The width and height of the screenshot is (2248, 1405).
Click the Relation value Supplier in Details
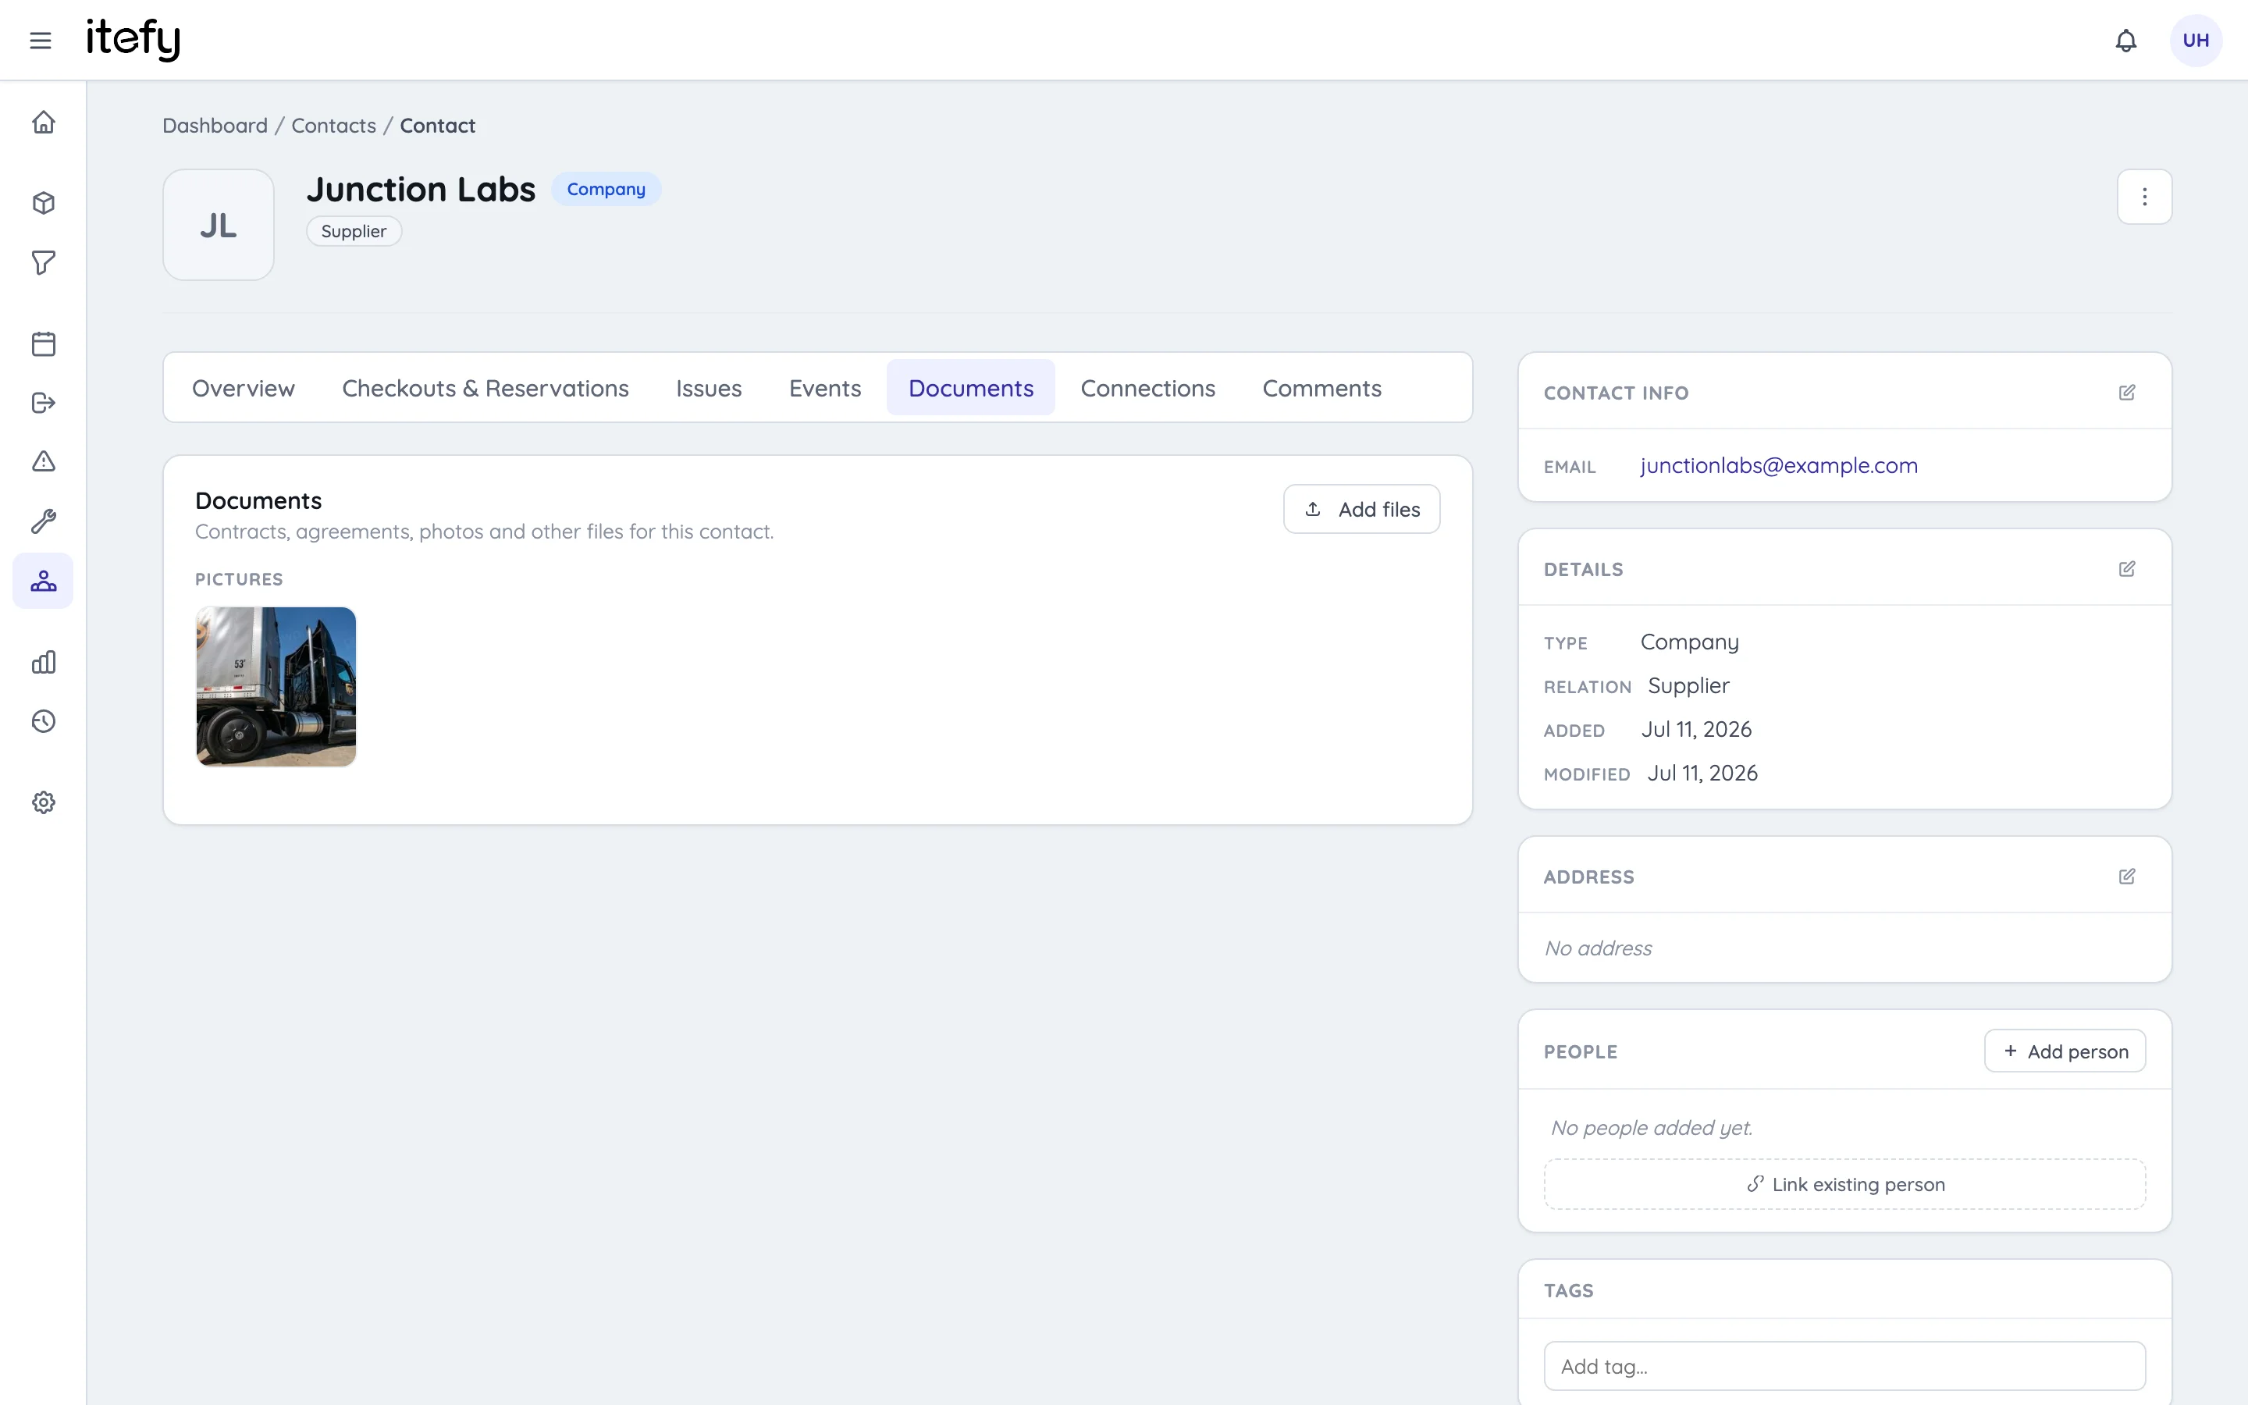pyautogui.click(x=1688, y=686)
